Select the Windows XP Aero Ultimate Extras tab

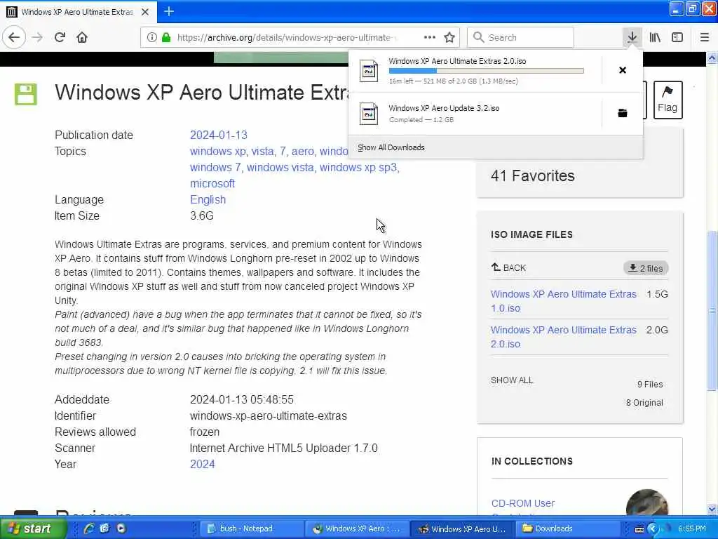(x=77, y=12)
